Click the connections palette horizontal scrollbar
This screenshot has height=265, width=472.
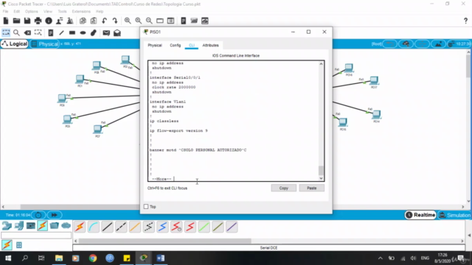pos(165,241)
